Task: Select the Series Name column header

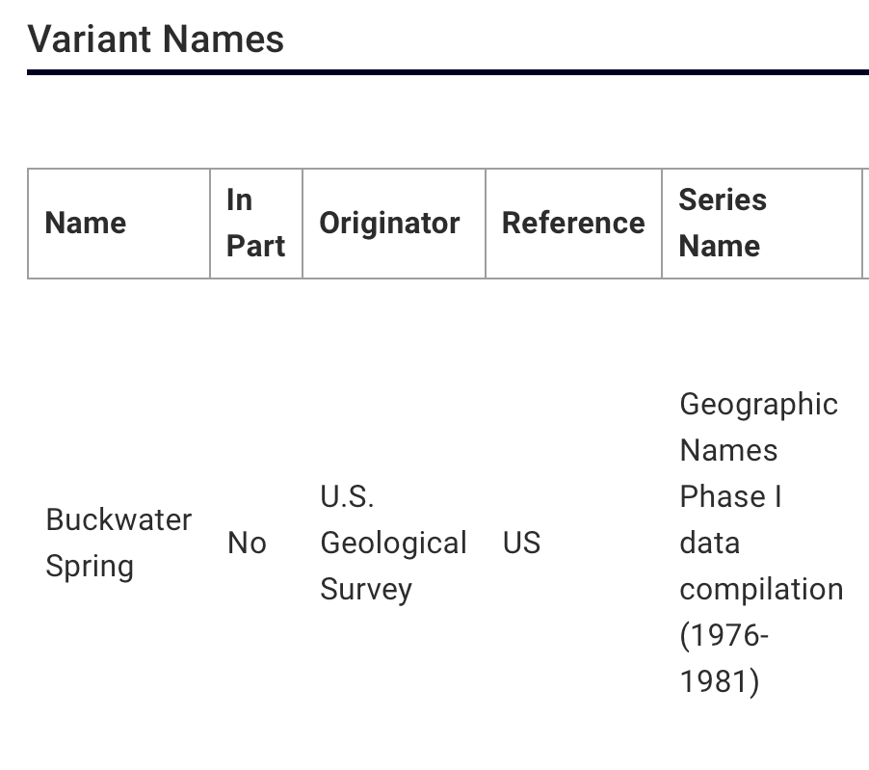Action: tap(723, 224)
